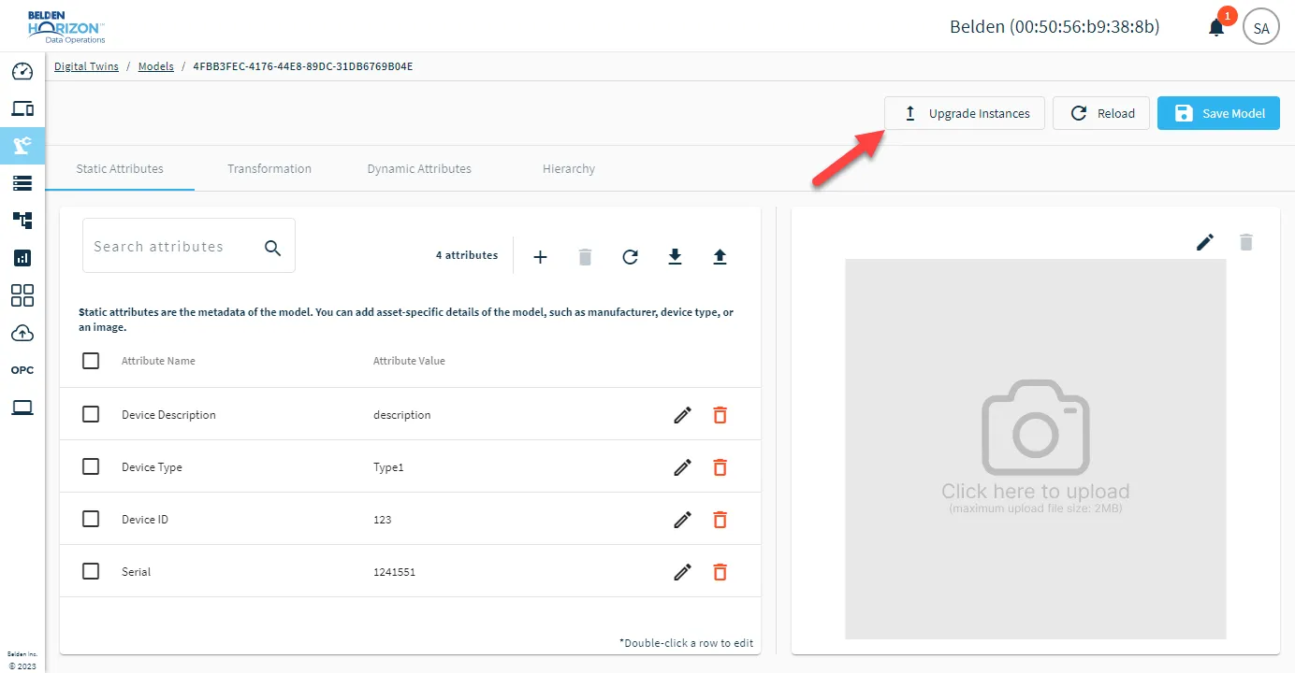Click the Type1 attribute value cell

(x=388, y=466)
